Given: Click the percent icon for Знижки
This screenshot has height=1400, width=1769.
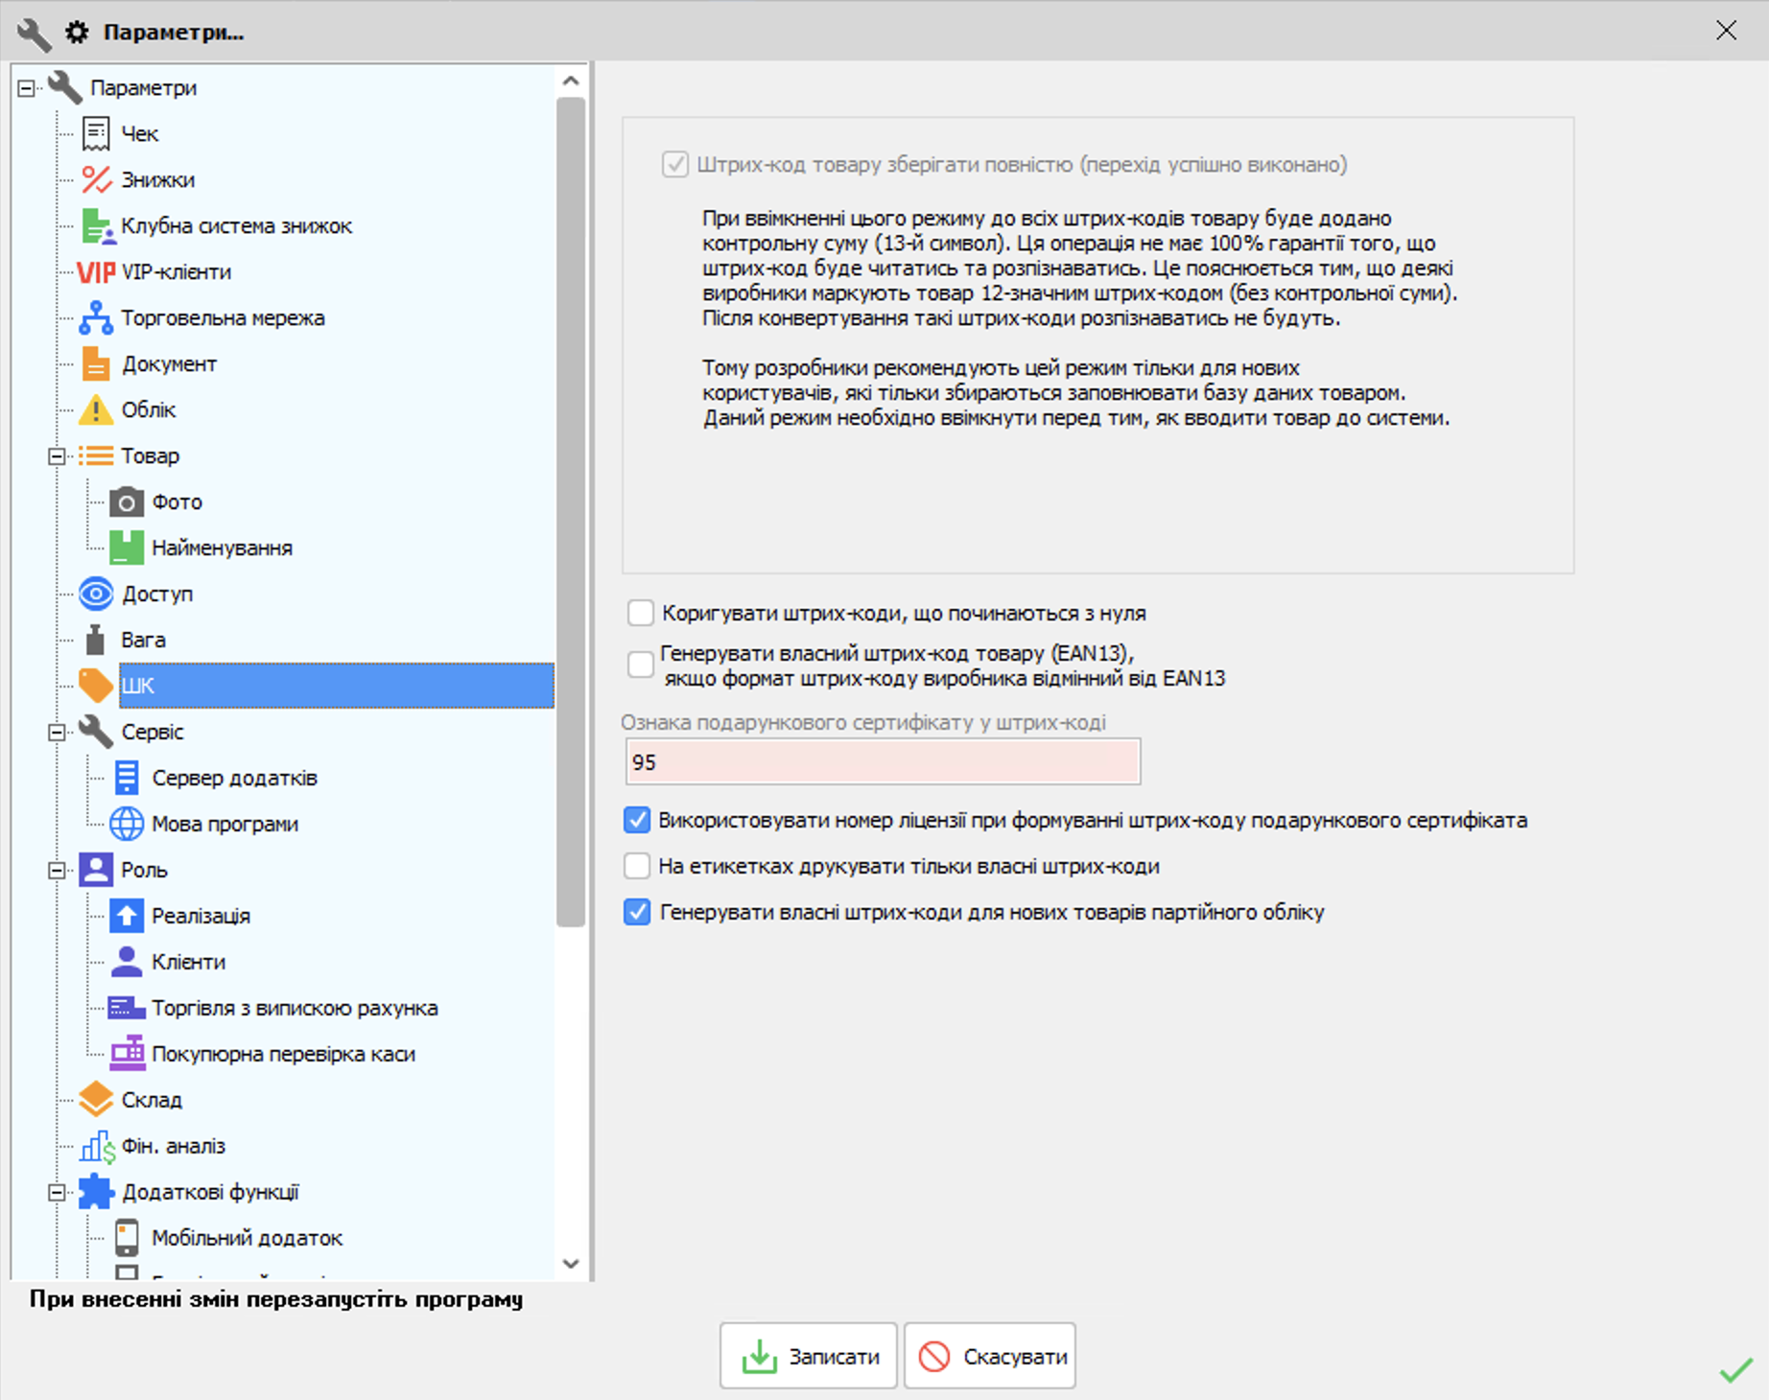Looking at the screenshot, I should click(x=96, y=180).
